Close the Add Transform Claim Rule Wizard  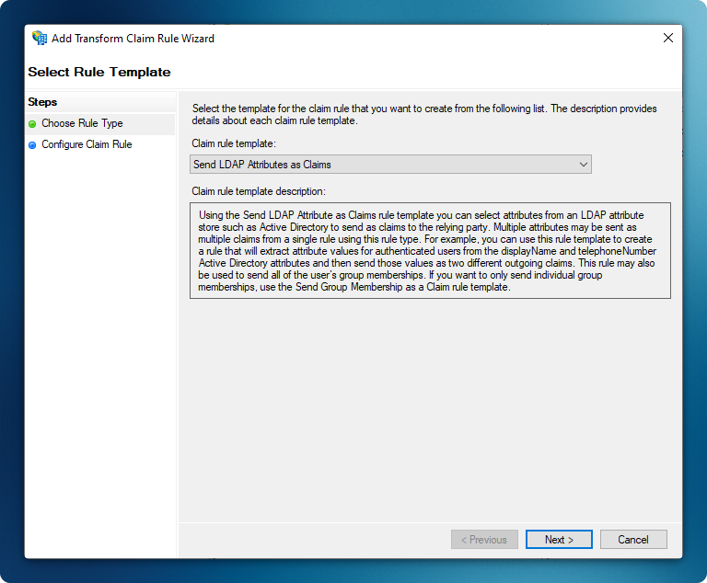pos(667,39)
